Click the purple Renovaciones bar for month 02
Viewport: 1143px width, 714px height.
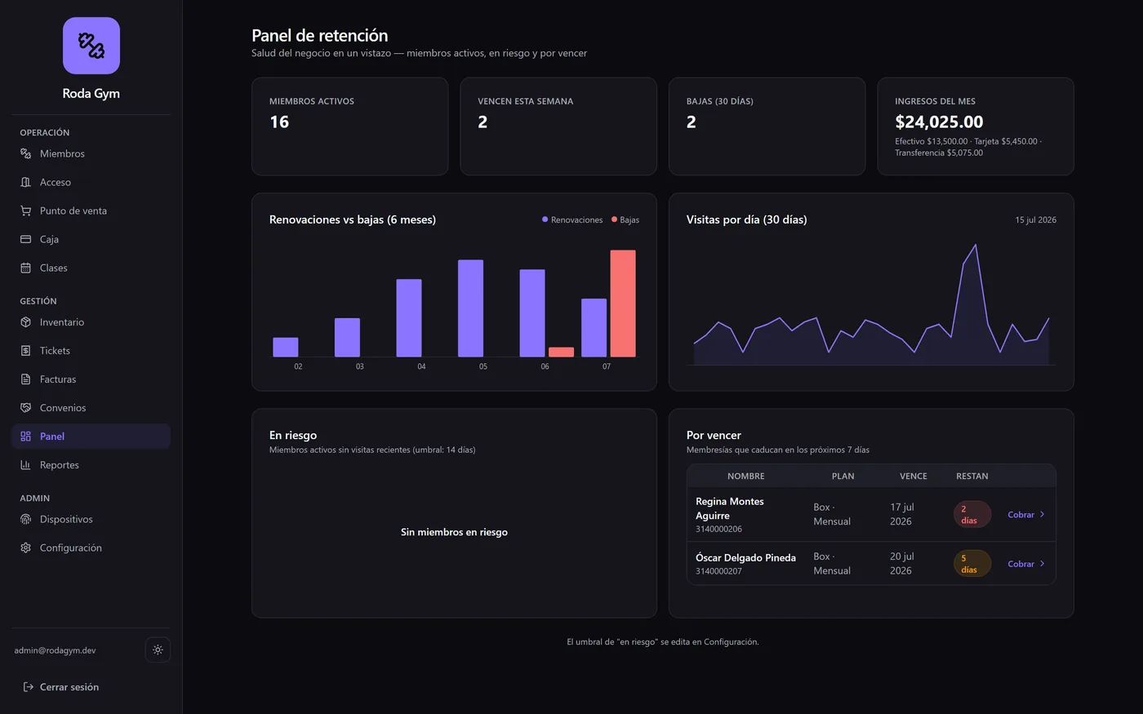tap(286, 348)
